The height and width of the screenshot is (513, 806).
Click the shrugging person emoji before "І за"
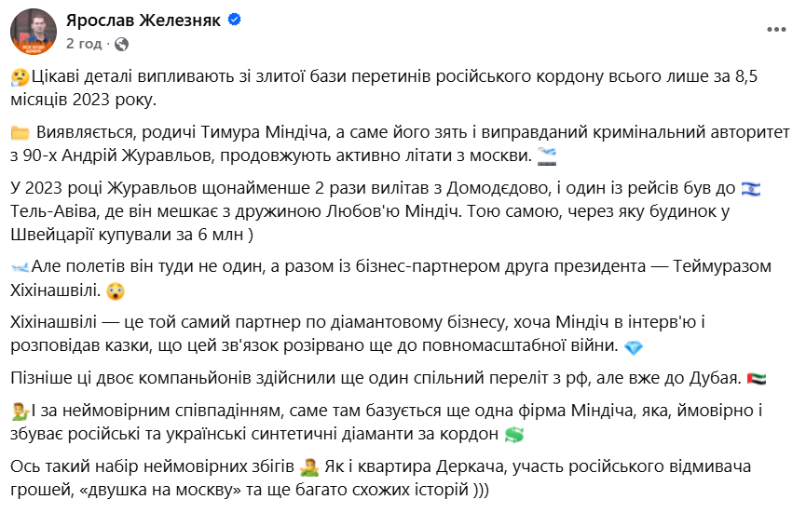20,411
